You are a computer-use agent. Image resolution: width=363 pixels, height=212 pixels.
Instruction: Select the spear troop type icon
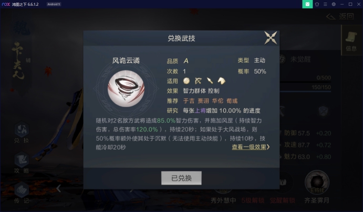pos(210,81)
